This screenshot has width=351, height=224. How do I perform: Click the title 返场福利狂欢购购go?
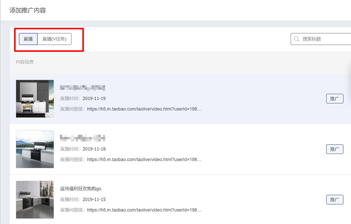[x=81, y=189]
